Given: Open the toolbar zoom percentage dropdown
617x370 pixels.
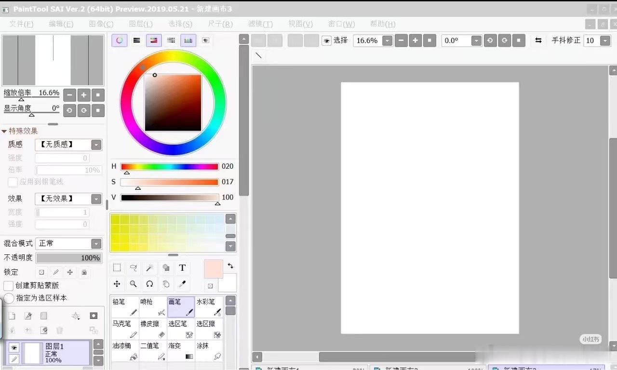Looking at the screenshot, I should [387, 41].
